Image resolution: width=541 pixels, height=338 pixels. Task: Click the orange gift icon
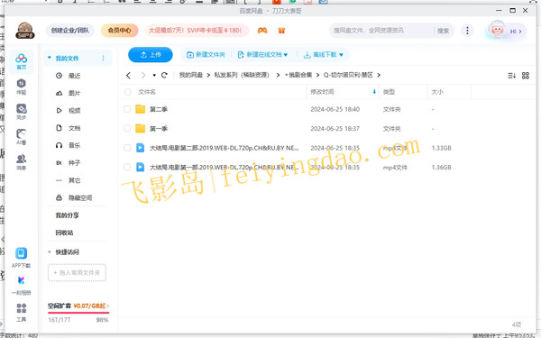point(281,31)
